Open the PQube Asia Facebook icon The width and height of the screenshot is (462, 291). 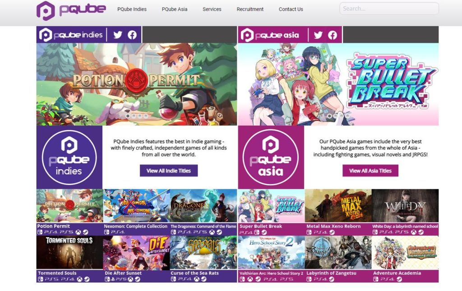click(333, 35)
